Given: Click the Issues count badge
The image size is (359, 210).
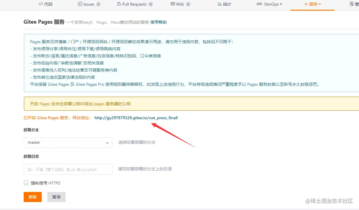Looking at the screenshot, I should [x=98, y=4].
